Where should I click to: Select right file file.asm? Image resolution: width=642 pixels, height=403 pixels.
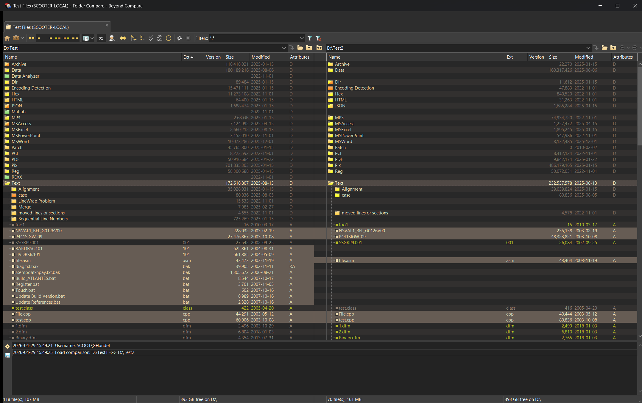(346, 261)
